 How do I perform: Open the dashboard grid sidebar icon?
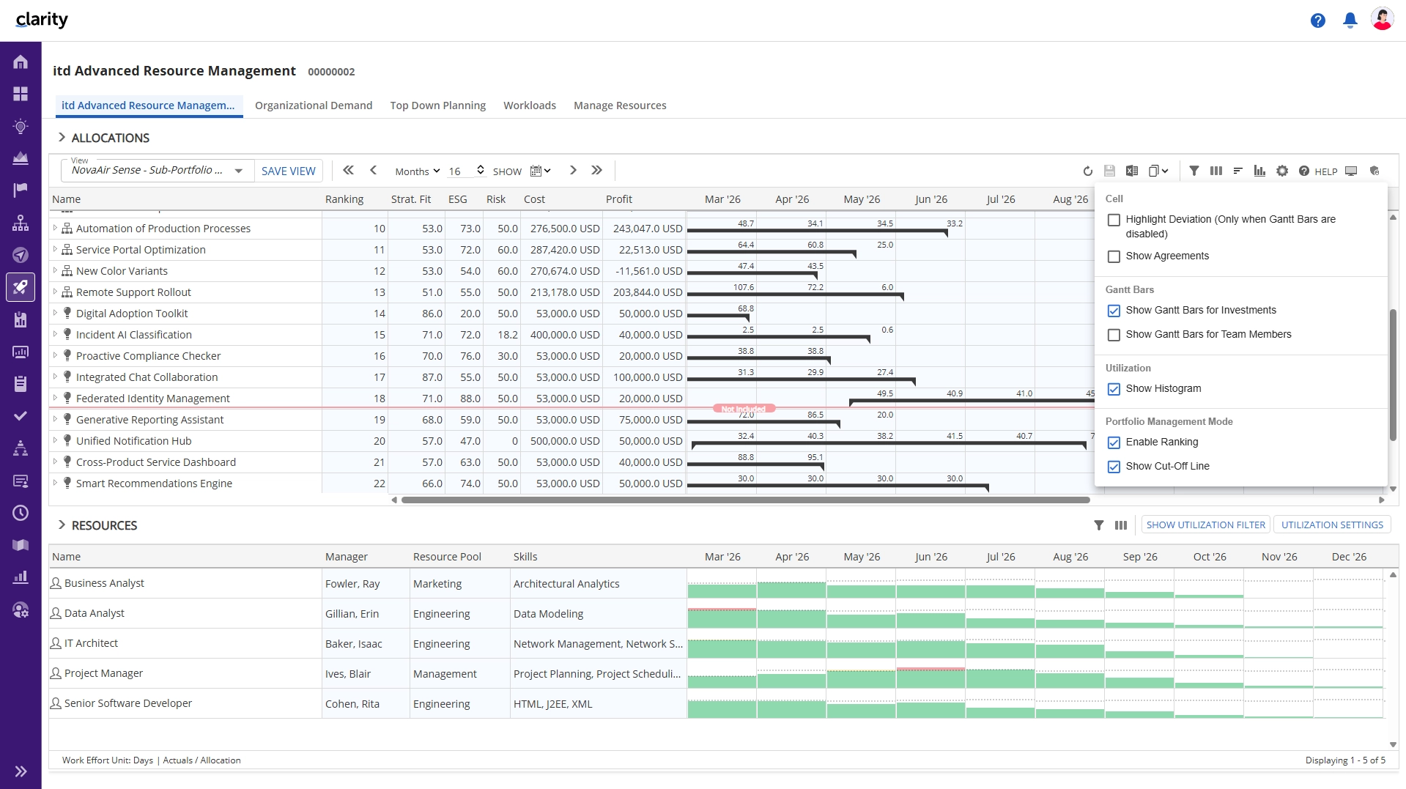click(21, 94)
